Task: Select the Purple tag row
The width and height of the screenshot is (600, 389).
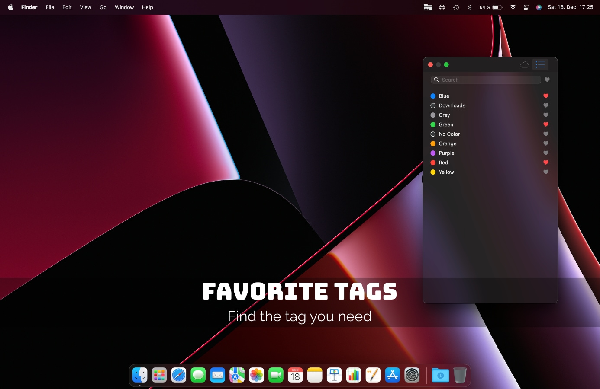Action: tap(446, 153)
